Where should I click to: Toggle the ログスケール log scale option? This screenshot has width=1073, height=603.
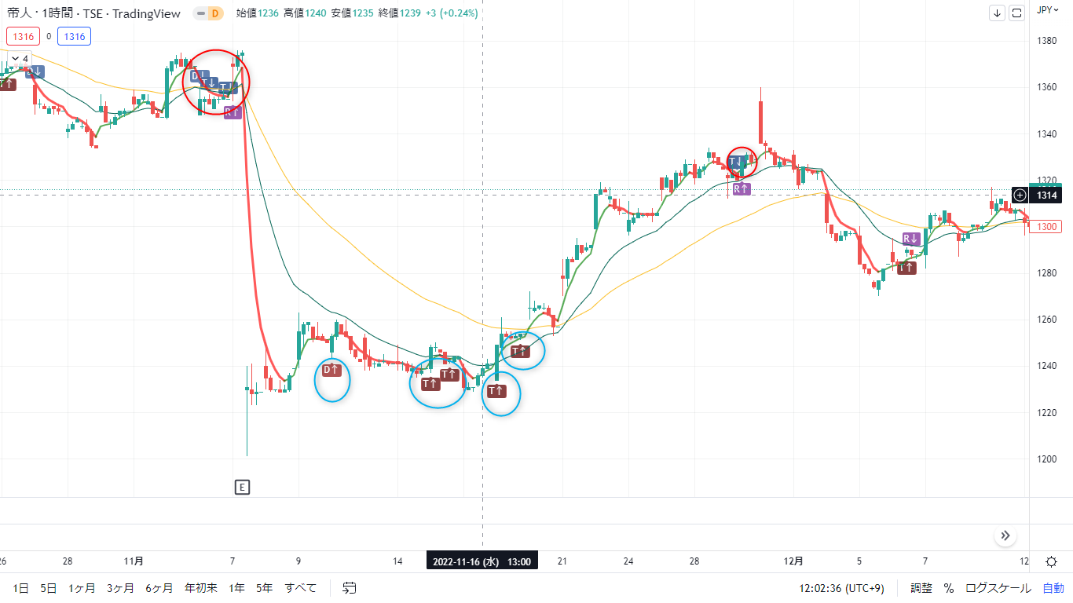point(998,587)
